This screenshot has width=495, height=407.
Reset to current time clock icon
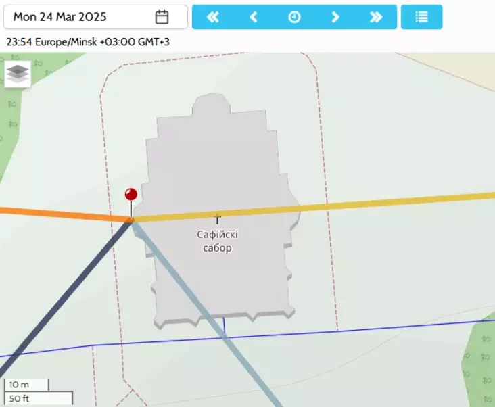click(294, 17)
